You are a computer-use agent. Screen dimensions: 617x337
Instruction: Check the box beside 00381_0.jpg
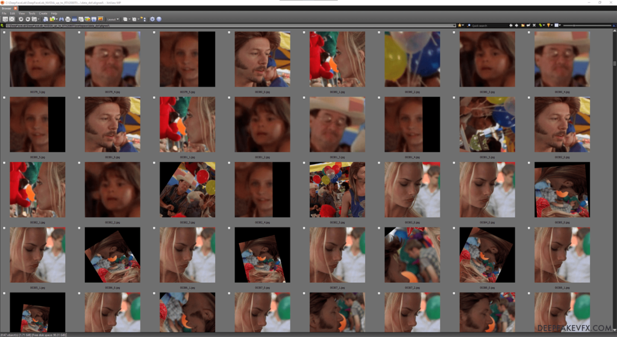pyautogui.click(x=79, y=97)
